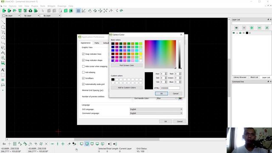Click Pick Screen Color button

[x=127, y=65]
